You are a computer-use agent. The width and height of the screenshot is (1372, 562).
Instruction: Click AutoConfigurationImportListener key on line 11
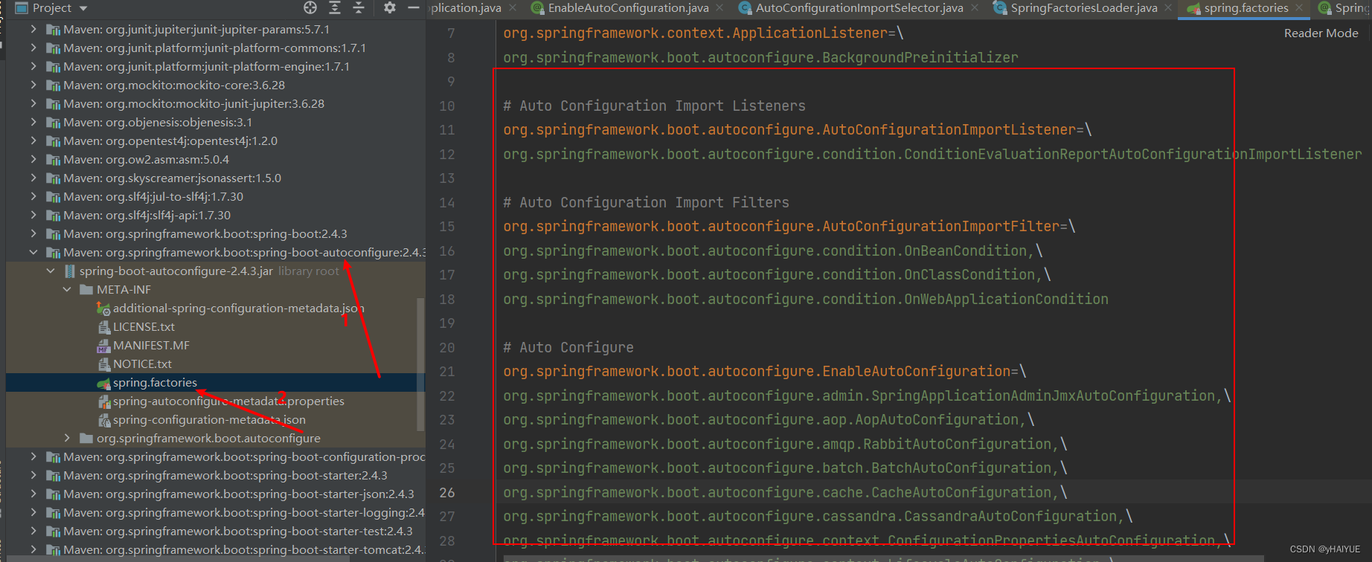[x=789, y=129]
